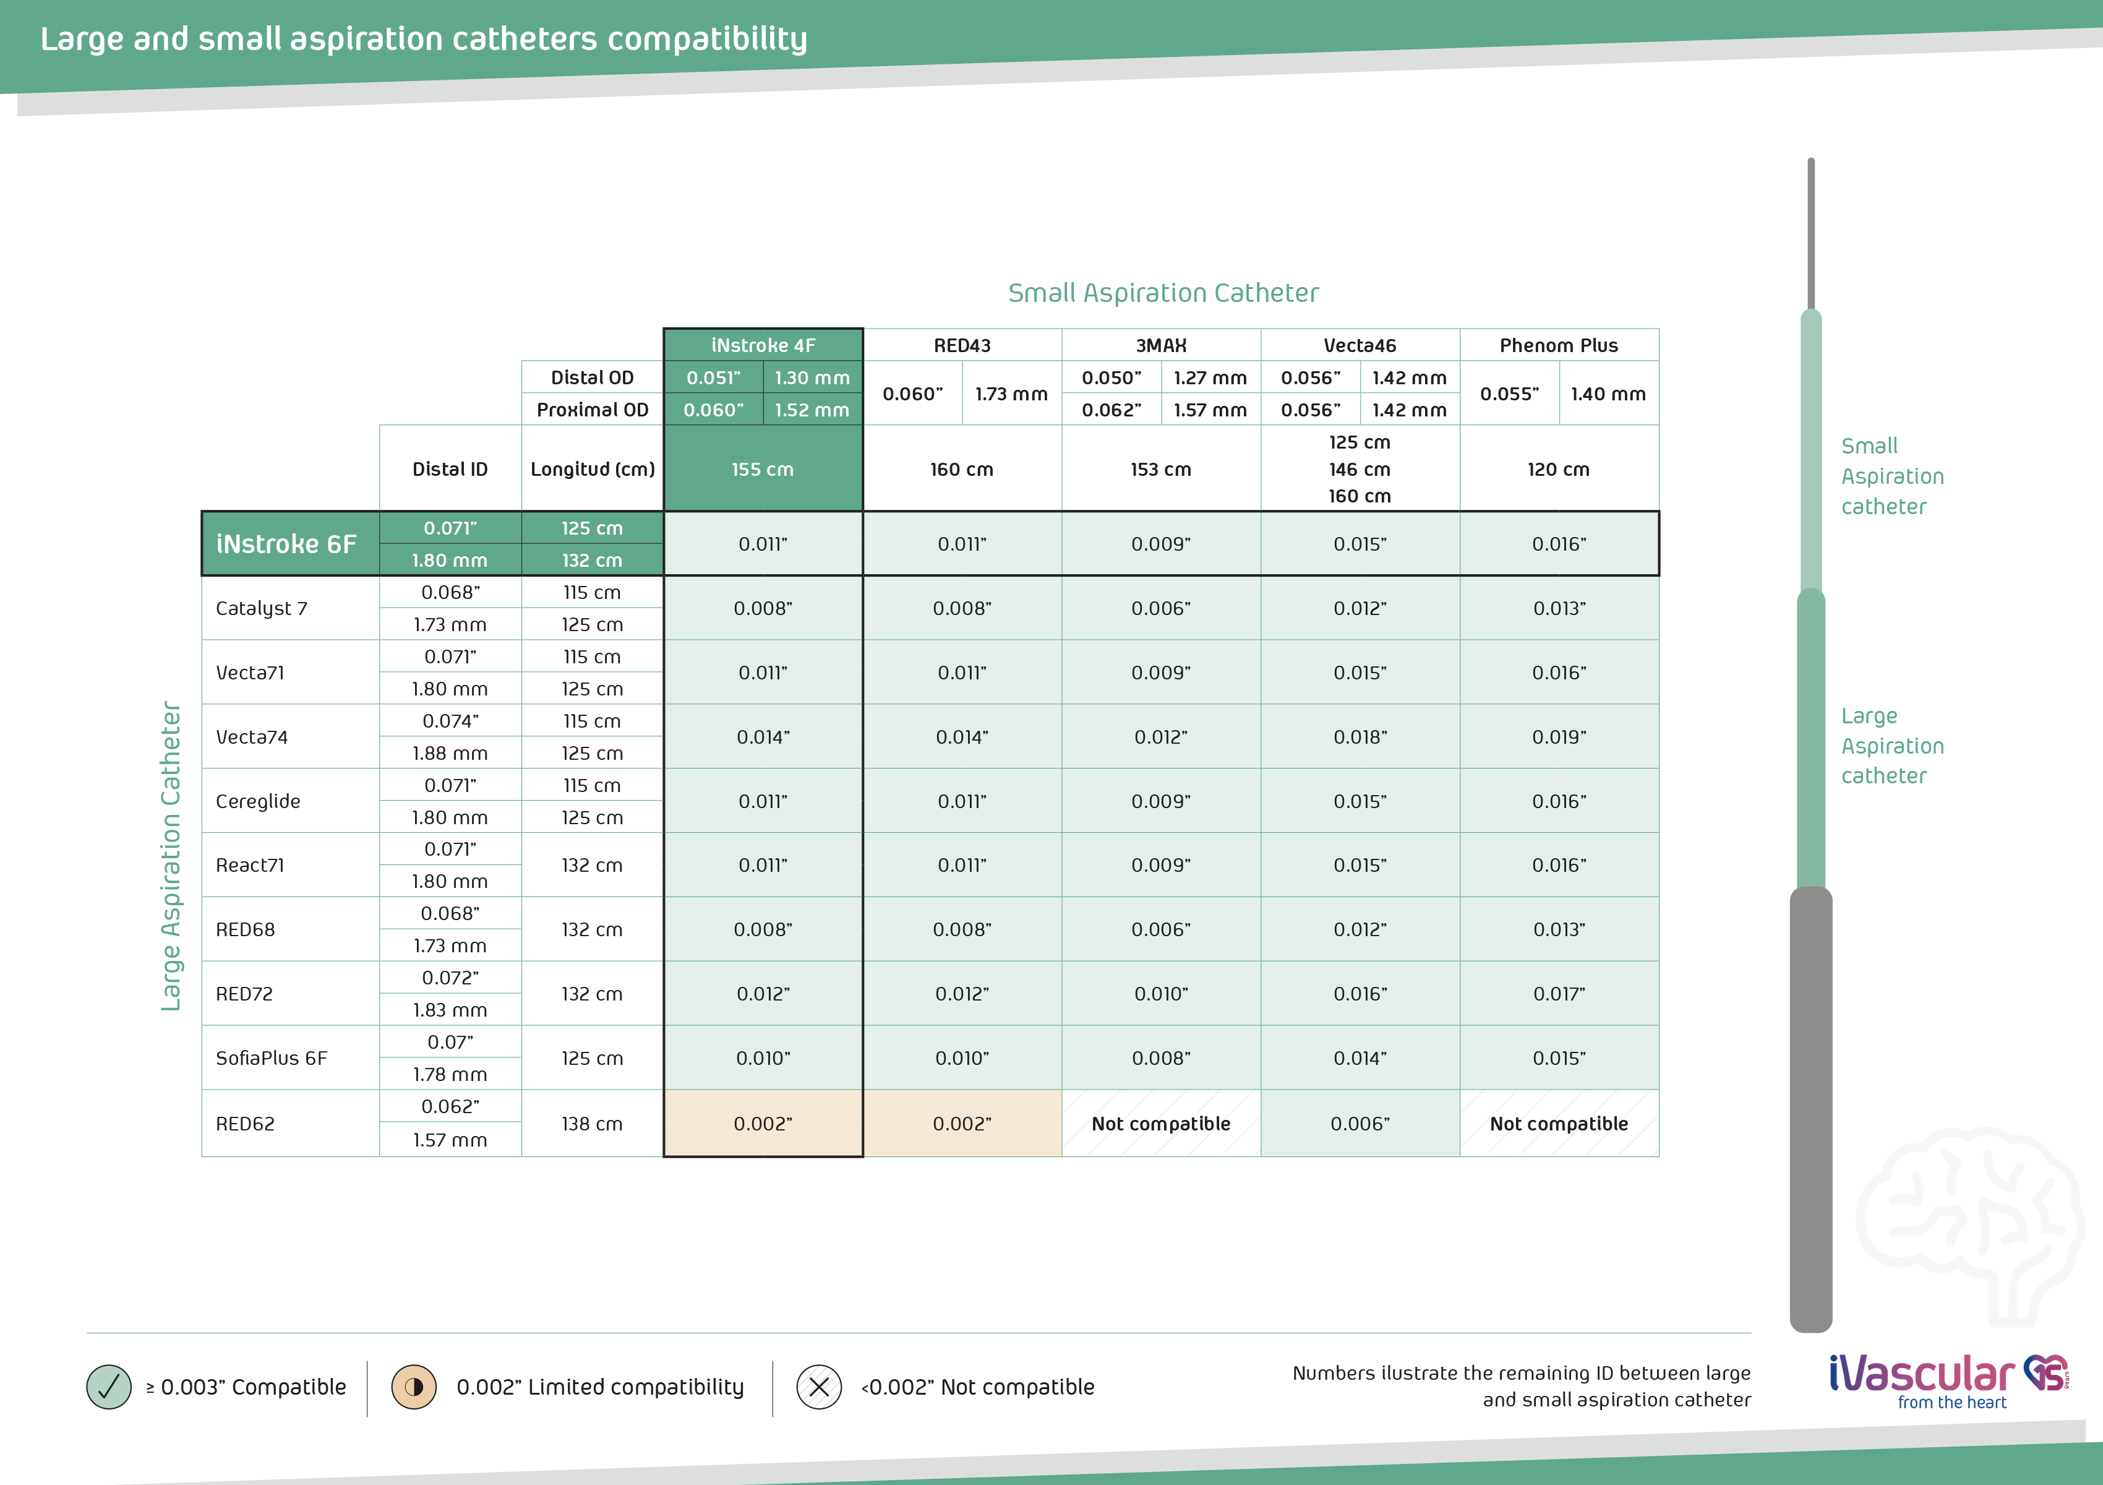Click the beige 0.002" cell under RED43
Viewport: 2103px width, 1485px height.
[962, 1123]
